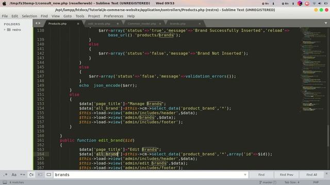Click the Apple logo icon

pos(4,4)
